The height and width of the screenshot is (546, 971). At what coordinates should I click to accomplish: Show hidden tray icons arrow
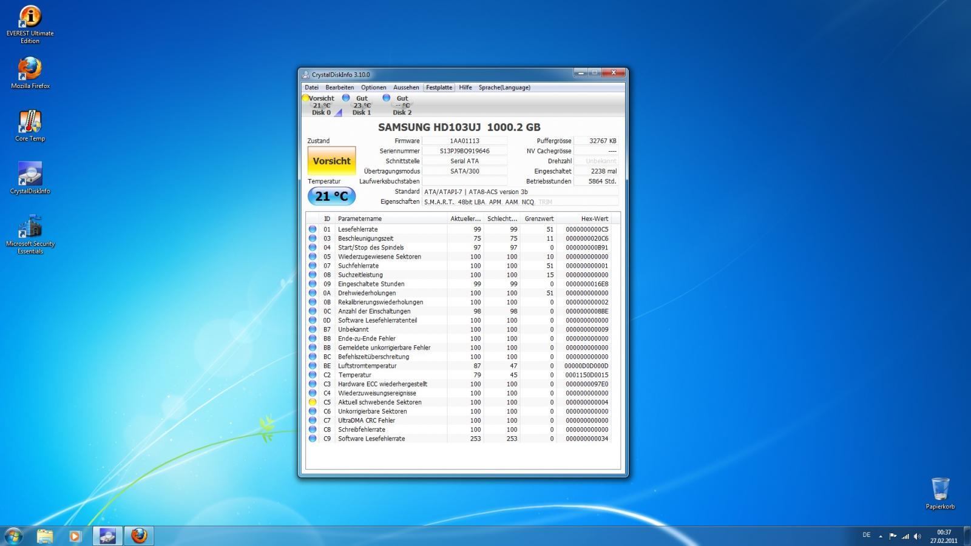[881, 536]
